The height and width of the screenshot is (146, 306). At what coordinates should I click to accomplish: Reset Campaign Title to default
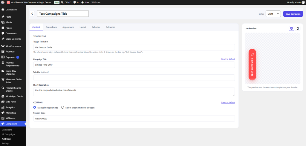pyautogui.click(x=228, y=59)
